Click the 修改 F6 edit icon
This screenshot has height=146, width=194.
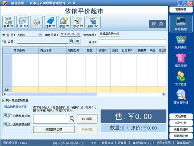[x=78, y=22]
